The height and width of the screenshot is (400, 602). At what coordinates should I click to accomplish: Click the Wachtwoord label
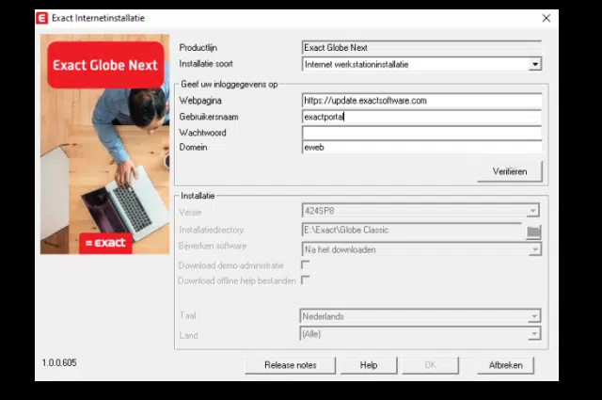(202, 133)
